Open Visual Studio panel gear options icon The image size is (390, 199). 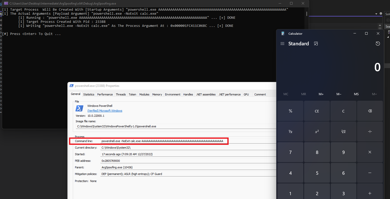pos(381,14)
